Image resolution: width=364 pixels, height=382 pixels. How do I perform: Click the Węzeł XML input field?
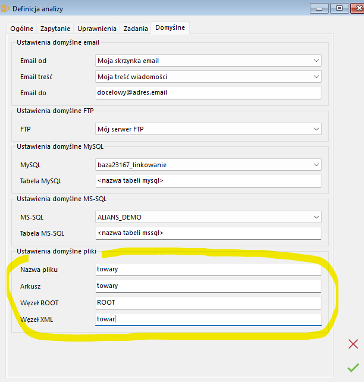(208, 319)
